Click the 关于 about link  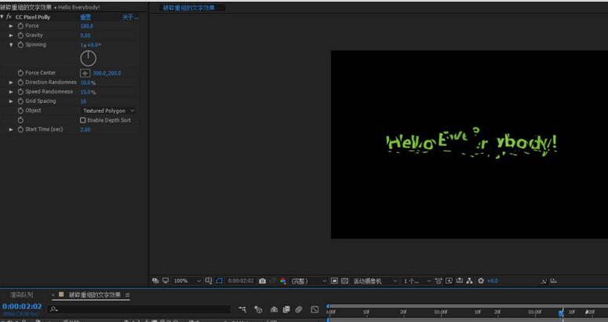coord(129,16)
